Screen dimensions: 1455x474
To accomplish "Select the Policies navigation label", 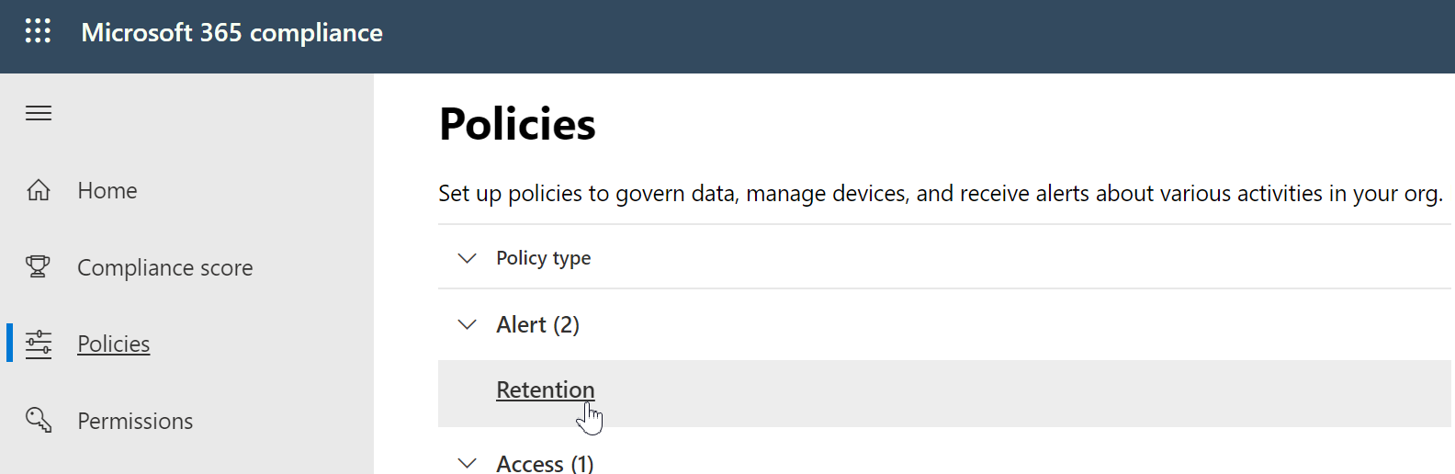I will pyautogui.click(x=114, y=344).
